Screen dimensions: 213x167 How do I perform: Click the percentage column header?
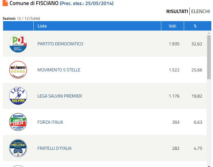[x=195, y=26]
